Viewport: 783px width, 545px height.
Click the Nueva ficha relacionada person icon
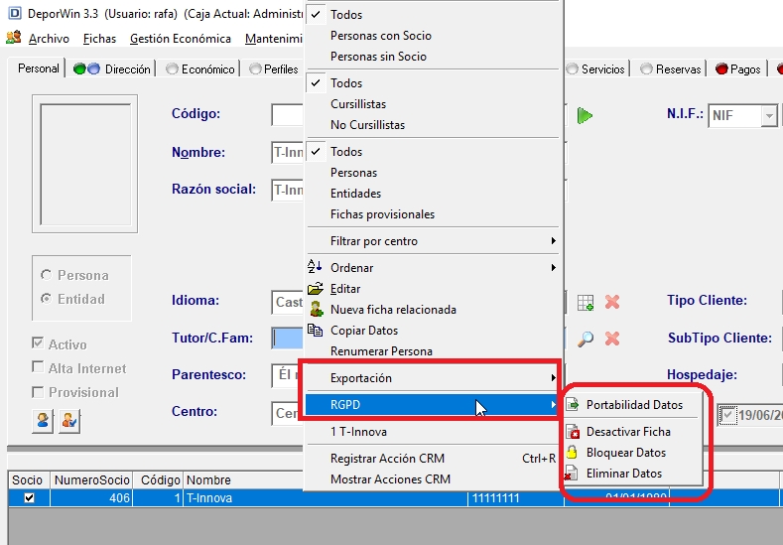tap(316, 309)
